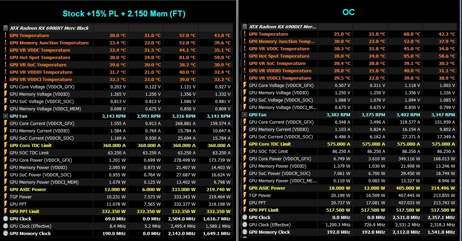Click thermometer icon of GPU Temperature in Stock panel

click(x=5, y=35)
